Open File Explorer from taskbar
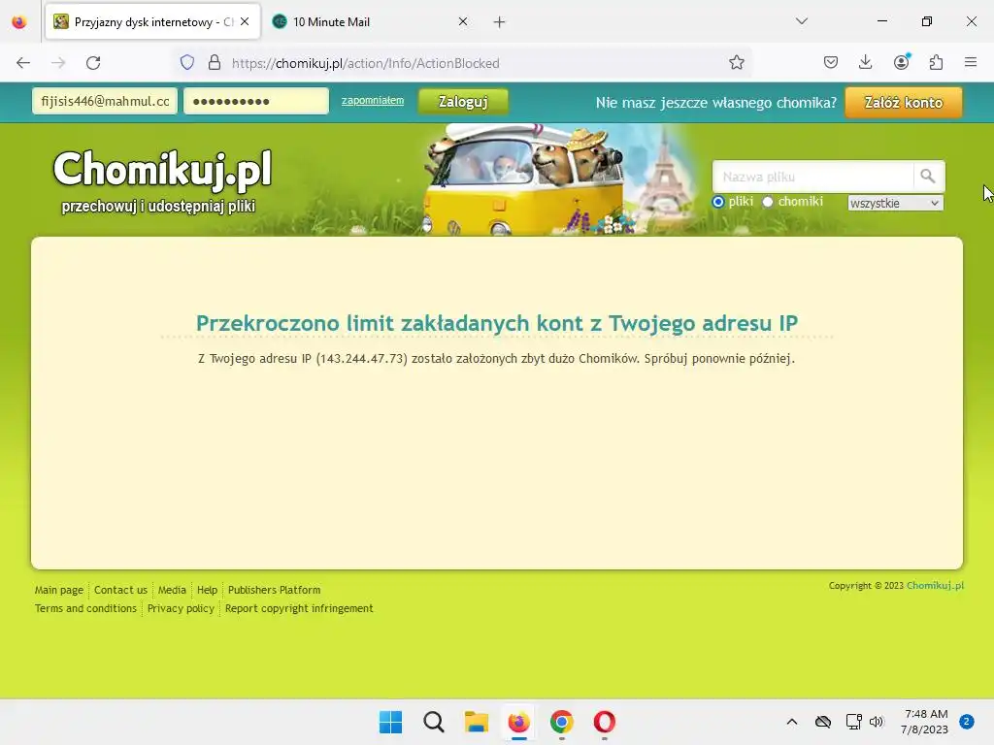This screenshot has width=994, height=745. click(476, 722)
